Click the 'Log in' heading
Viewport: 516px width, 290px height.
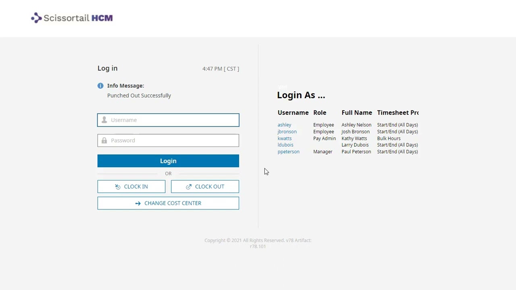point(108,68)
